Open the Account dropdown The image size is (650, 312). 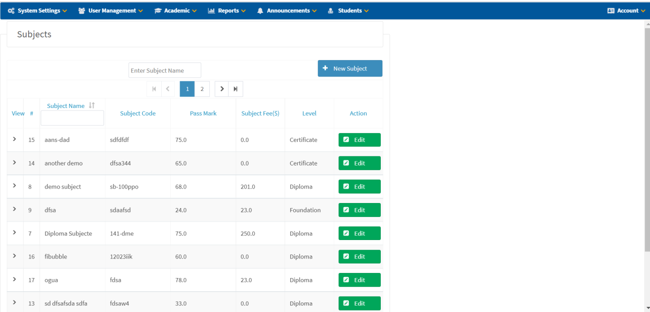click(x=626, y=10)
